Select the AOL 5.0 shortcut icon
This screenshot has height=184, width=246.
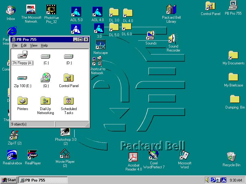(x=76, y=12)
